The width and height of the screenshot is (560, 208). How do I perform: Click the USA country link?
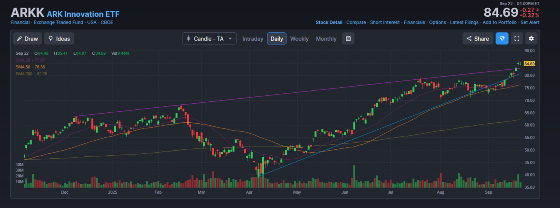[92, 22]
